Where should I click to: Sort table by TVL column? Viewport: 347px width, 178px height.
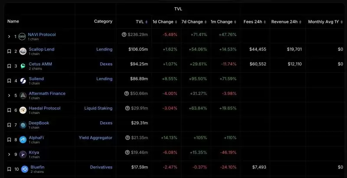pos(142,22)
